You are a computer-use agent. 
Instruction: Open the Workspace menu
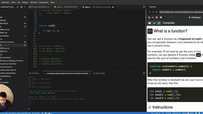point(44,2)
